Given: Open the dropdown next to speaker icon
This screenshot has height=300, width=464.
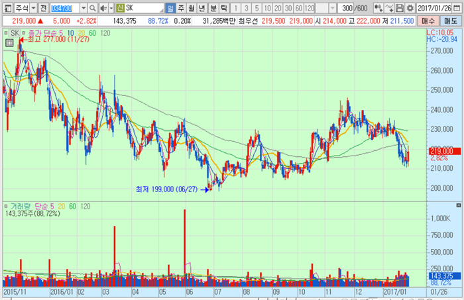Looking at the screenshot, I should [x=110, y=9].
